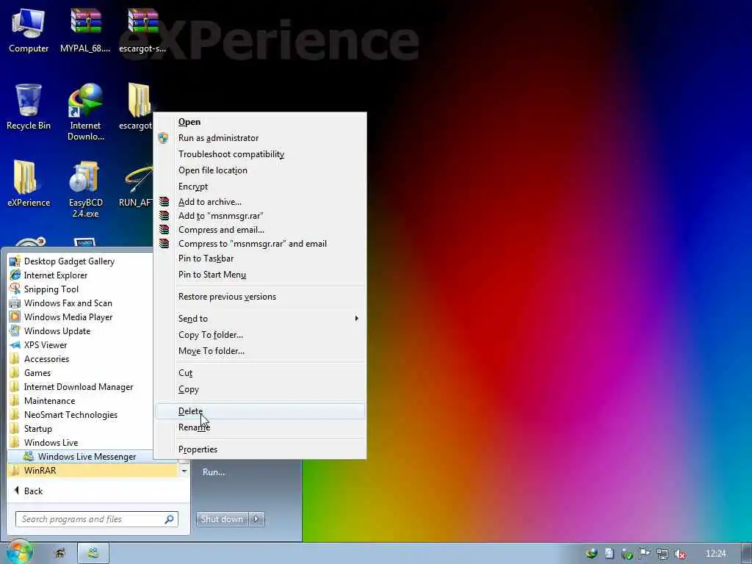Choose Add to "msnmsgr.rar"
The width and height of the screenshot is (752, 564).
pyautogui.click(x=261, y=216)
